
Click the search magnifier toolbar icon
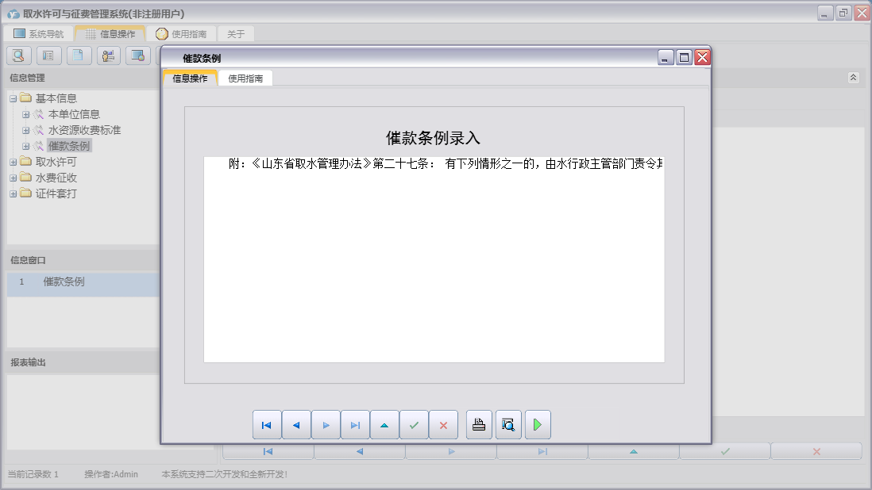click(x=19, y=56)
